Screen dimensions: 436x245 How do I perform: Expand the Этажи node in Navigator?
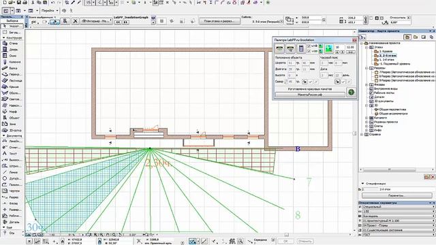pos(367,47)
